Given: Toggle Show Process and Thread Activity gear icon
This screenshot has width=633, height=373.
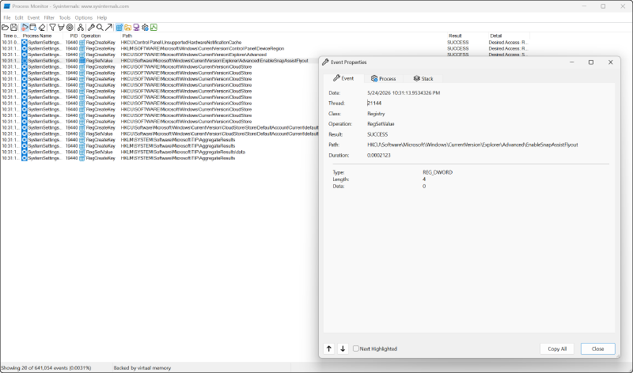Looking at the screenshot, I should click(145, 28).
